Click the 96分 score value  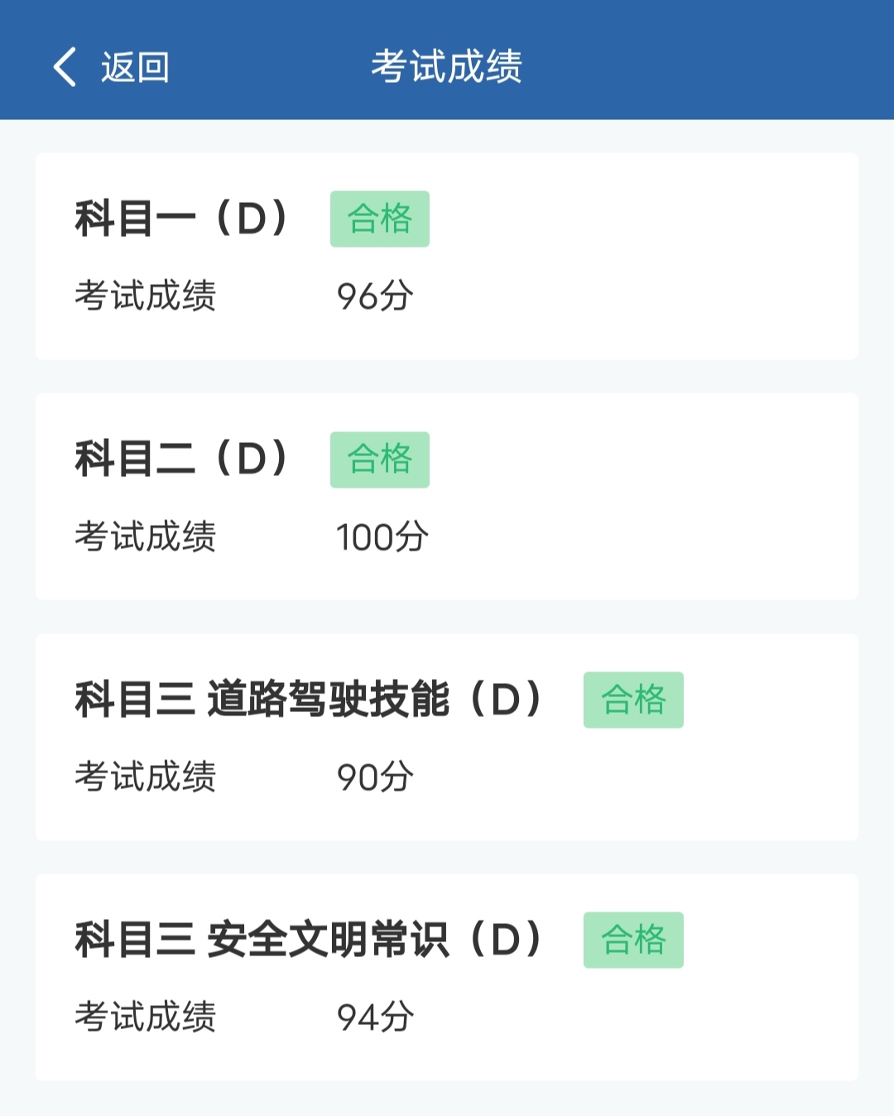pyautogui.click(x=375, y=296)
